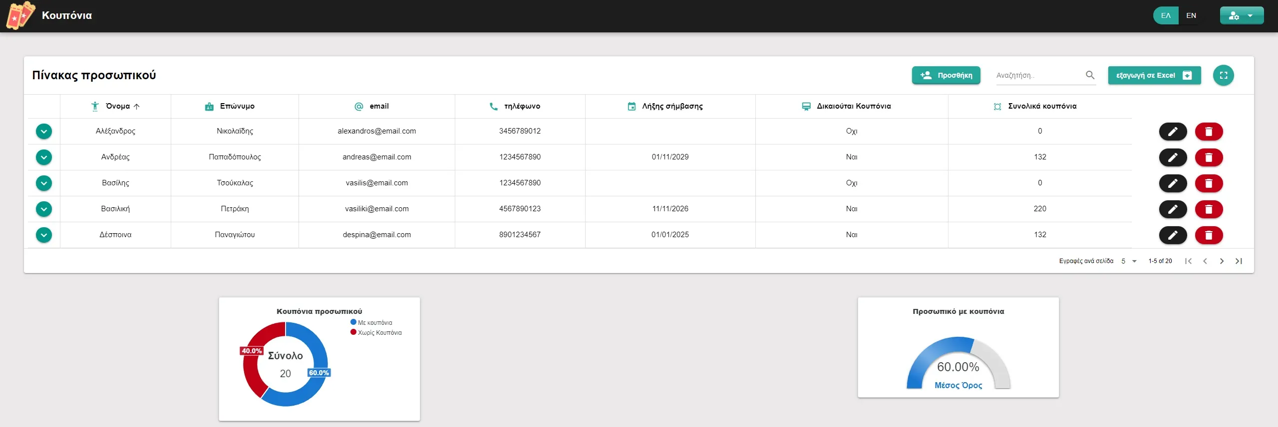Expand the Βασίλης row details
This screenshot has height=427, width=1278.
44,183
